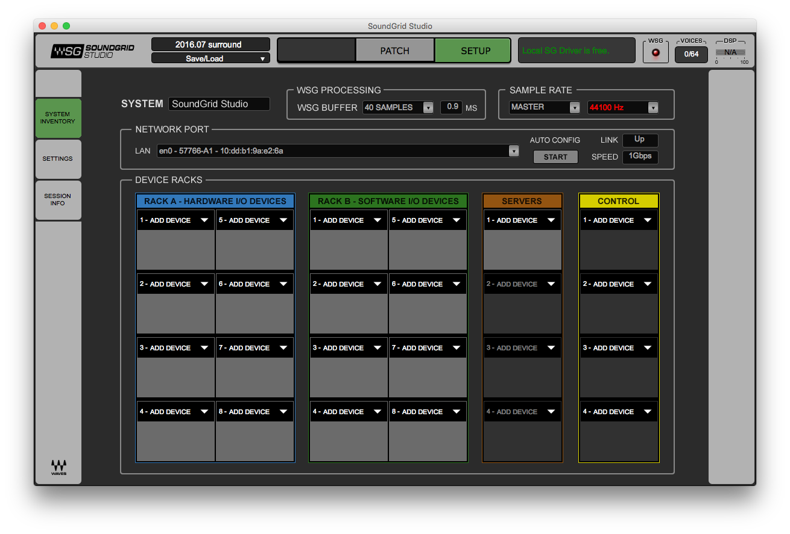This screenshot has height=534, width=790.
Task: Click the session name 2016.07 surround
Action: click(x=210, y=45)
